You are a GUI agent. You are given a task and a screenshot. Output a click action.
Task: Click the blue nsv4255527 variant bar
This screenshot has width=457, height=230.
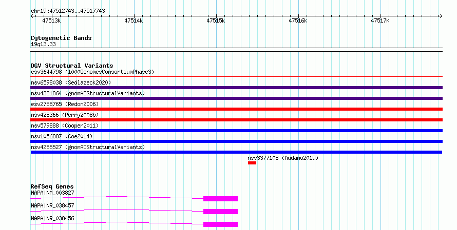[236, 152]
